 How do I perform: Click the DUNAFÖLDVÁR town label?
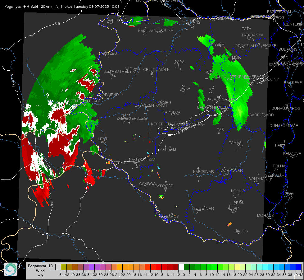(284, 126)
